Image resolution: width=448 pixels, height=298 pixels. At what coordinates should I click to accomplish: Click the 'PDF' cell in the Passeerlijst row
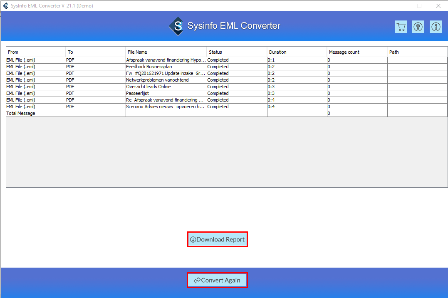pyautogui.click(x=96, y=93)
